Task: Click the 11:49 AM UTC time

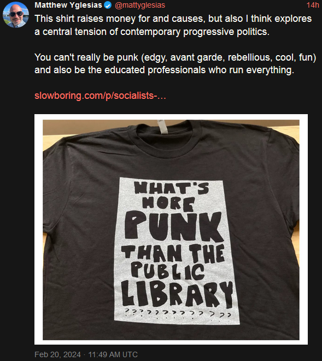Action: [113, 354]
